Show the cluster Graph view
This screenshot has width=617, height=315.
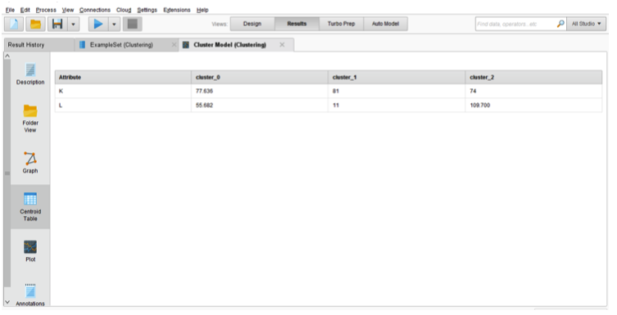point(30,163)
